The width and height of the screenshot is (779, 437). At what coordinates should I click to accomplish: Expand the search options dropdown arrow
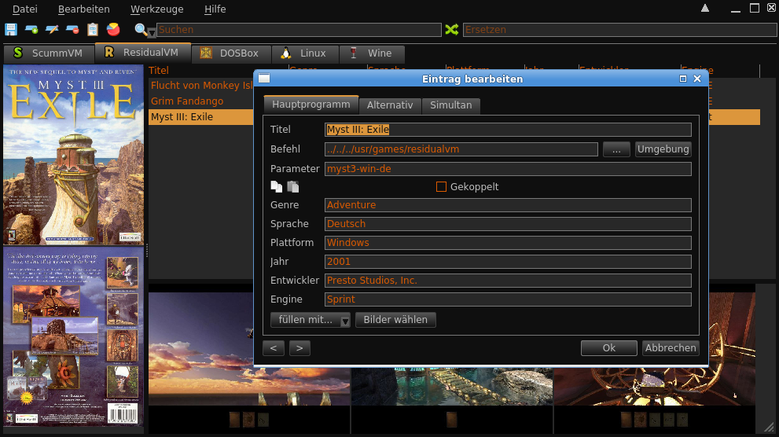click(152, 33)
